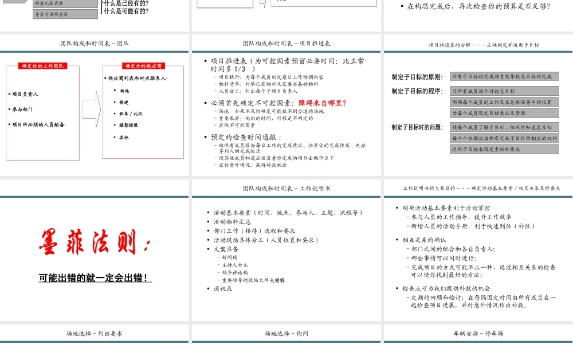Click the gray box 为每个成员限定目标要求及资源
573x344 pixels.
tap(504, 113)
